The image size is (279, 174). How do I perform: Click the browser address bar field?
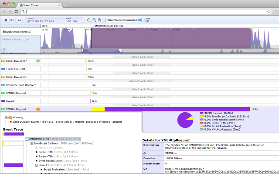pyautogui.click(x=144, y=11)
